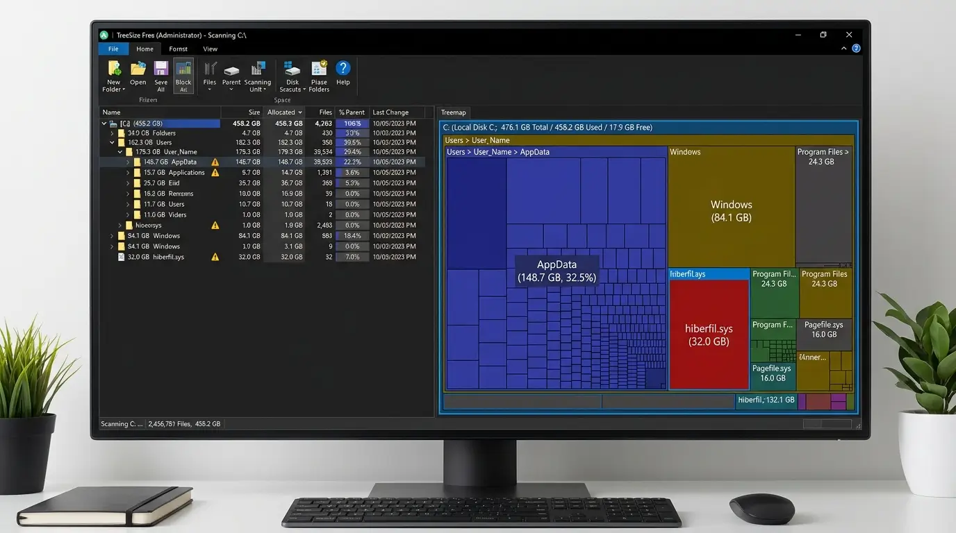Viewport: 956px width, 533px height.
Task: Click the folder icon of the Renrenns row
Action: 138,194
